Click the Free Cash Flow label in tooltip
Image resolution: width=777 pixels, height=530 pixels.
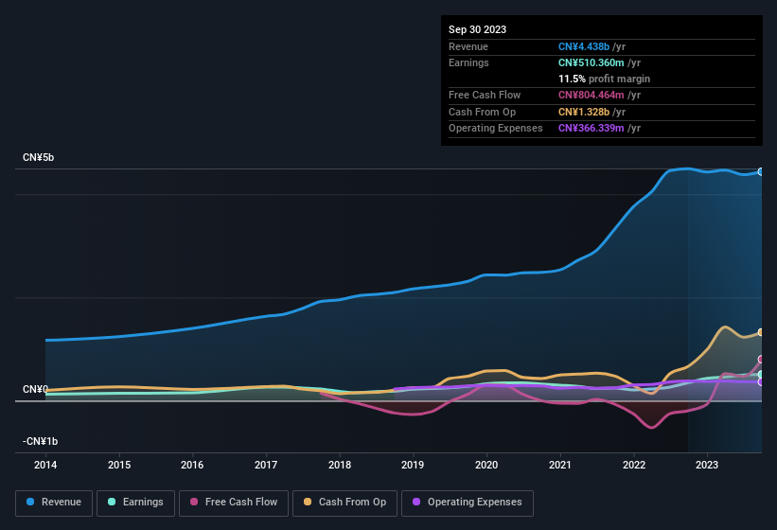pyautogui.click(x=485, y=95)
